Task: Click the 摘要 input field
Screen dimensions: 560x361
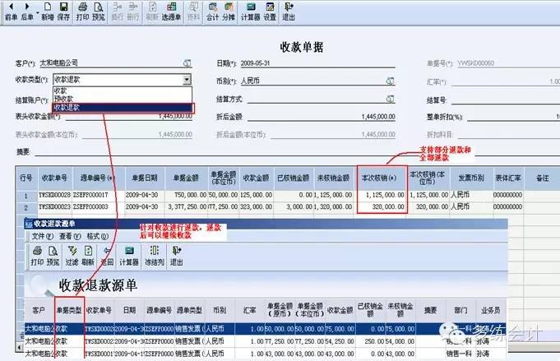Action: (298, 152)
